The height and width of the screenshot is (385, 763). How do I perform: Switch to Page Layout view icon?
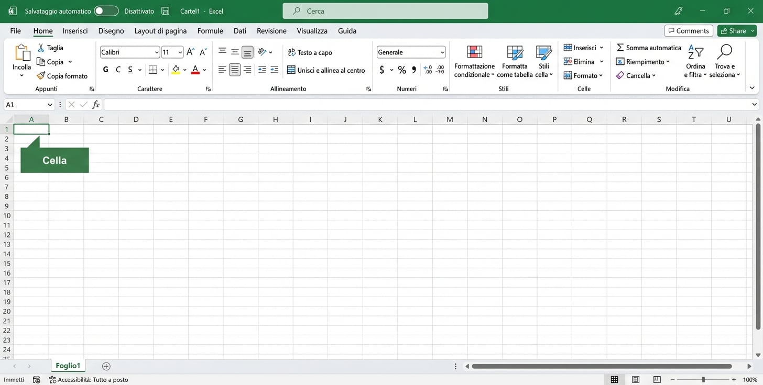tap(636, 380)
